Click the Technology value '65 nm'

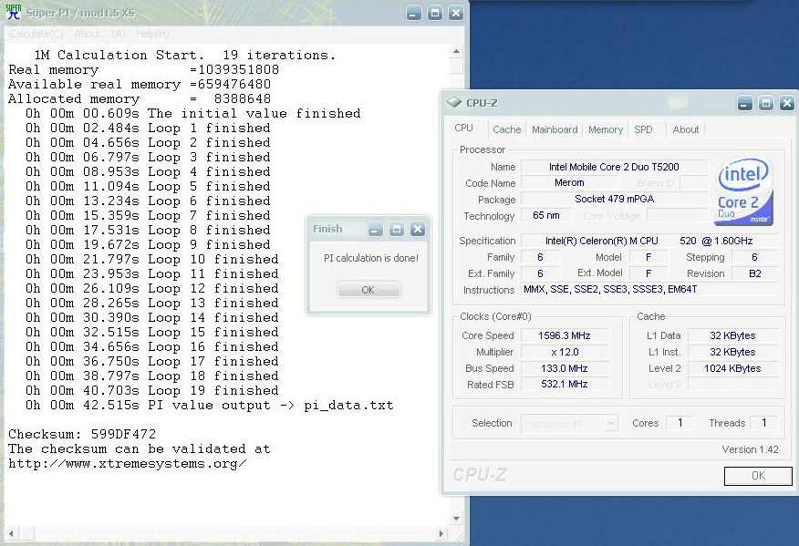click(546, 215)
